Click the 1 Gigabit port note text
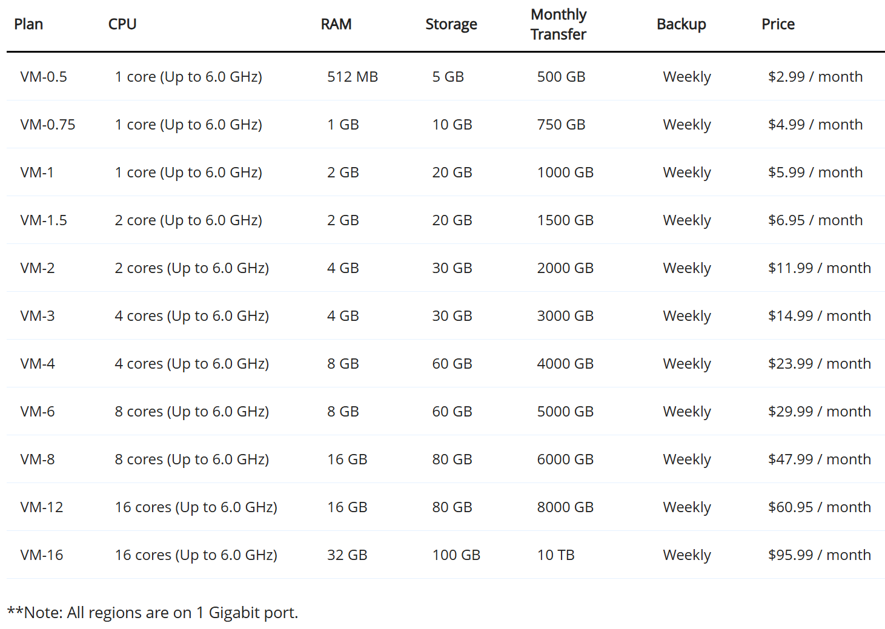 pyautogui.click(x=153, y=613)
